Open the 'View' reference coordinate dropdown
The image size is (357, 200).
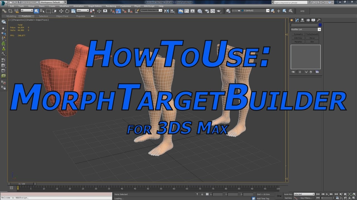point(83,11)
